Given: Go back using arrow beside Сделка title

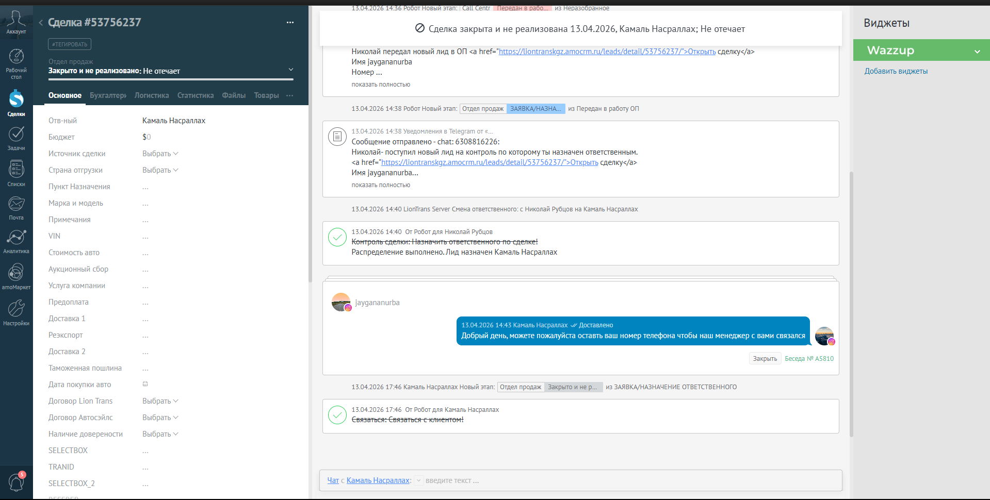Looking at the screenshot, I should 41,22.
